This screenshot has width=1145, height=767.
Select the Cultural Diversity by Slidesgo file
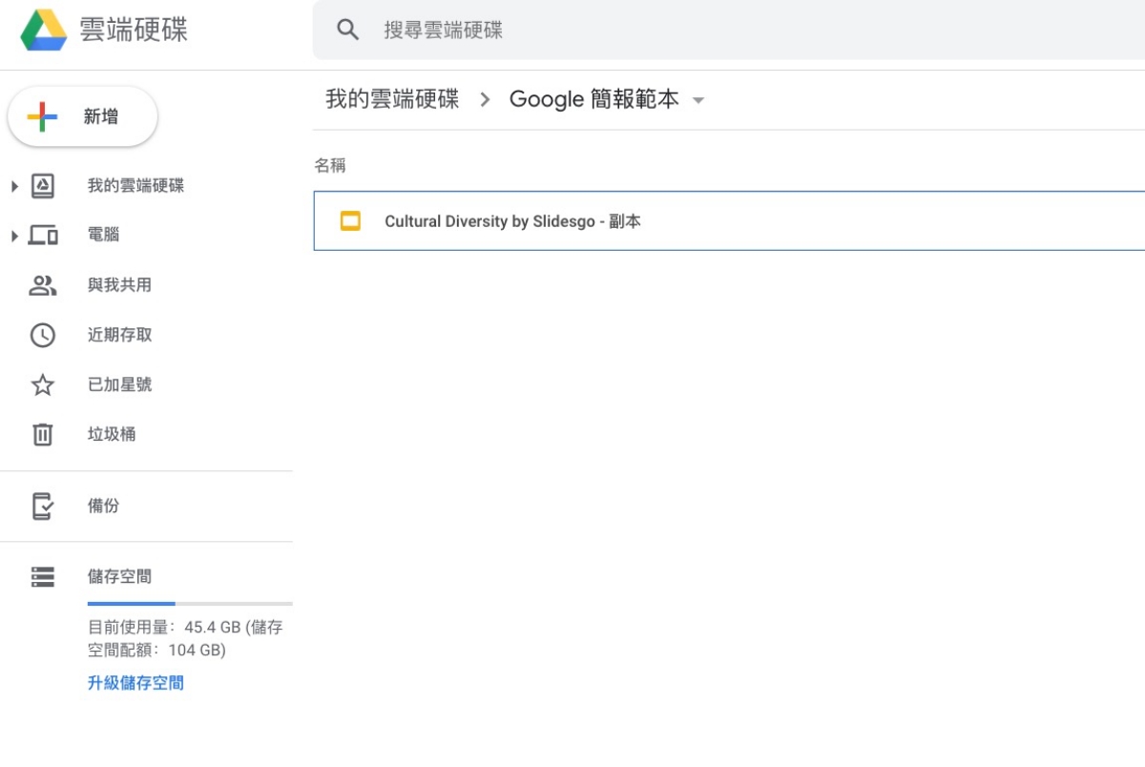[512, 221]
